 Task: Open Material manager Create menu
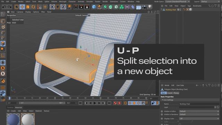click(x=13, y=111)
